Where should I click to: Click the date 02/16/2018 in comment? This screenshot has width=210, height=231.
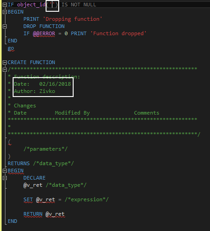[55, 84]
